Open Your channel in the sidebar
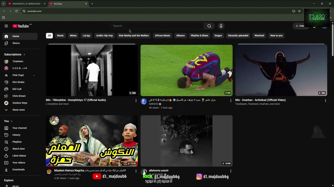 (x=20, y=128)
